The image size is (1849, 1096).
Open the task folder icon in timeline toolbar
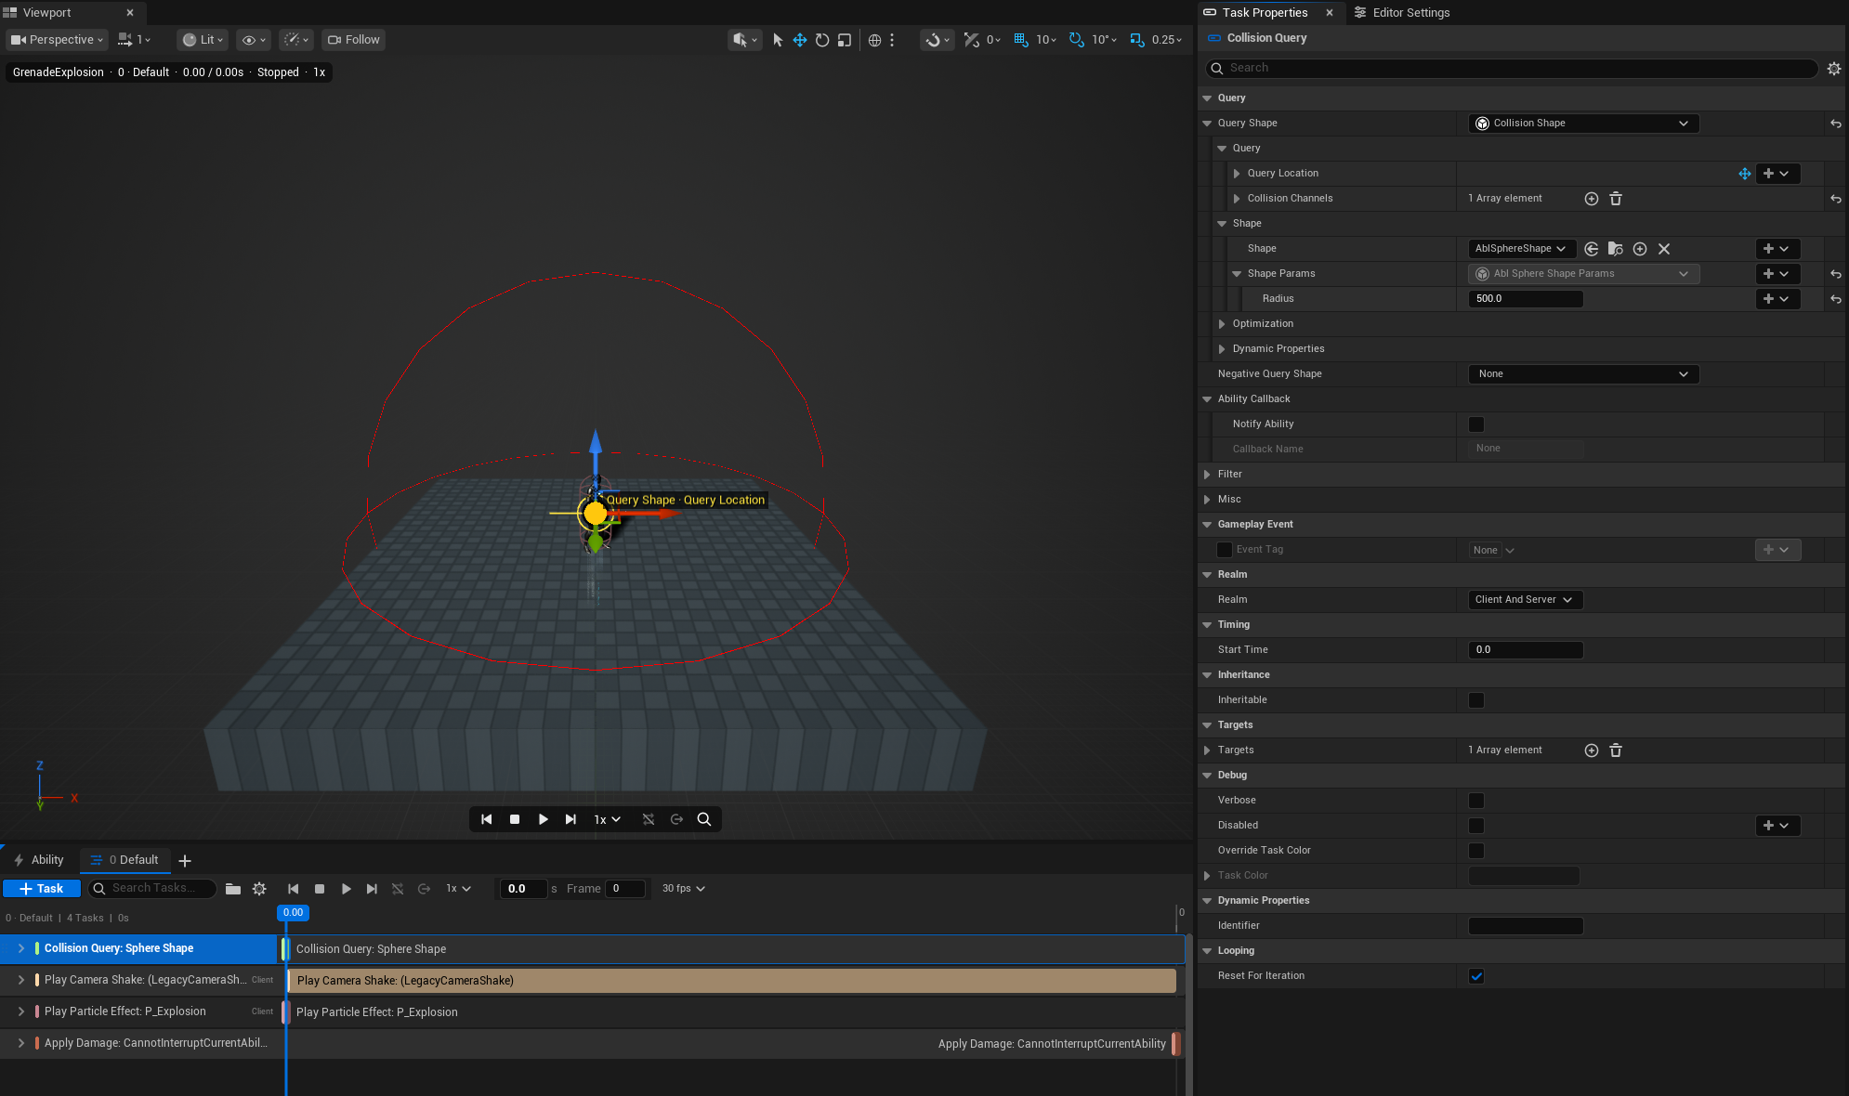[233, 889]
